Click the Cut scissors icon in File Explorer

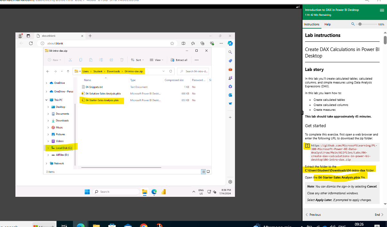point(70,60)
